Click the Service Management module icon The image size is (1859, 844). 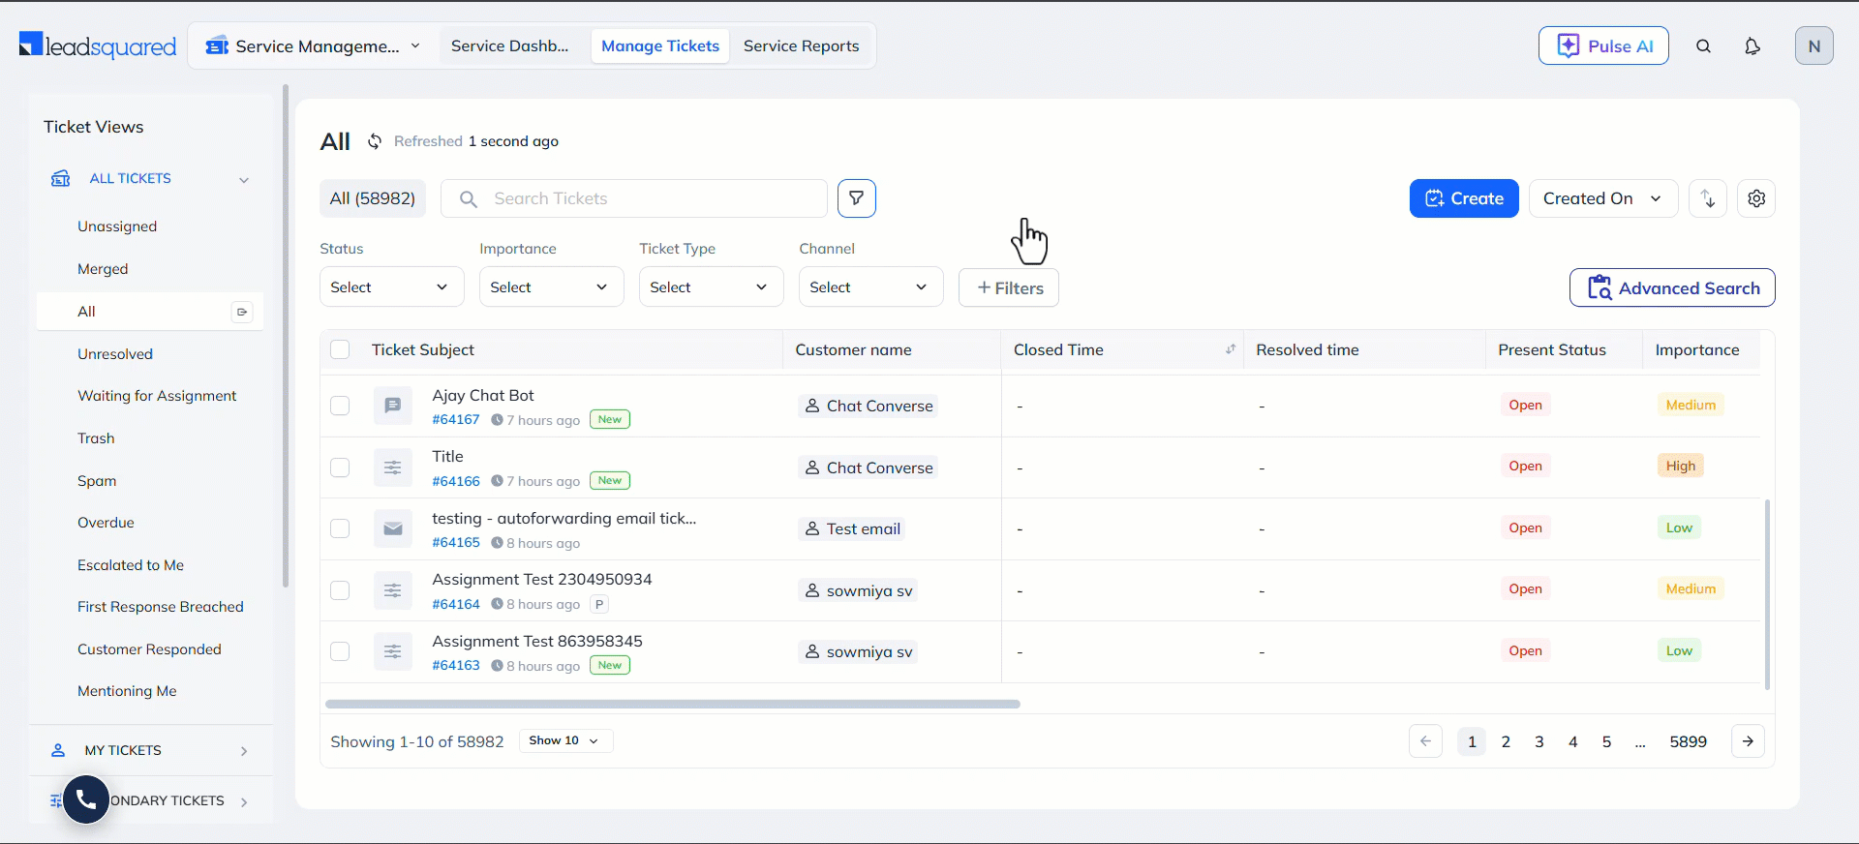(x=217, y=45)
